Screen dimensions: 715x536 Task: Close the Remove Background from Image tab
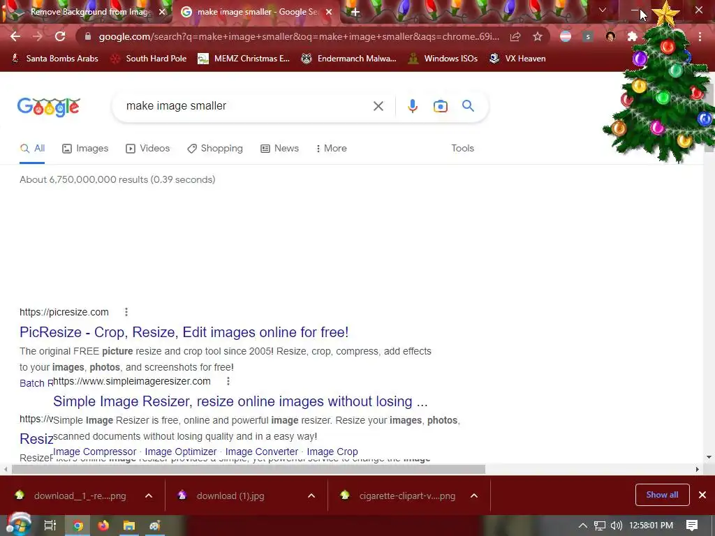pos(162,12)
